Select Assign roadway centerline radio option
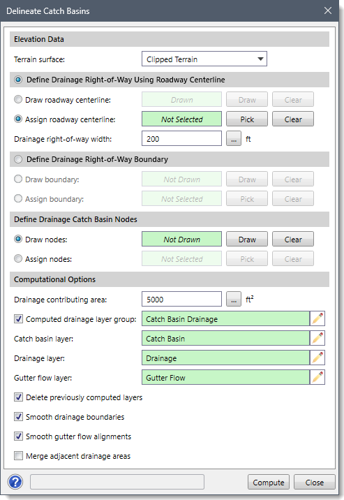This screenshot has height=500, width=344. pyautogui.click(x=18, y=119)
